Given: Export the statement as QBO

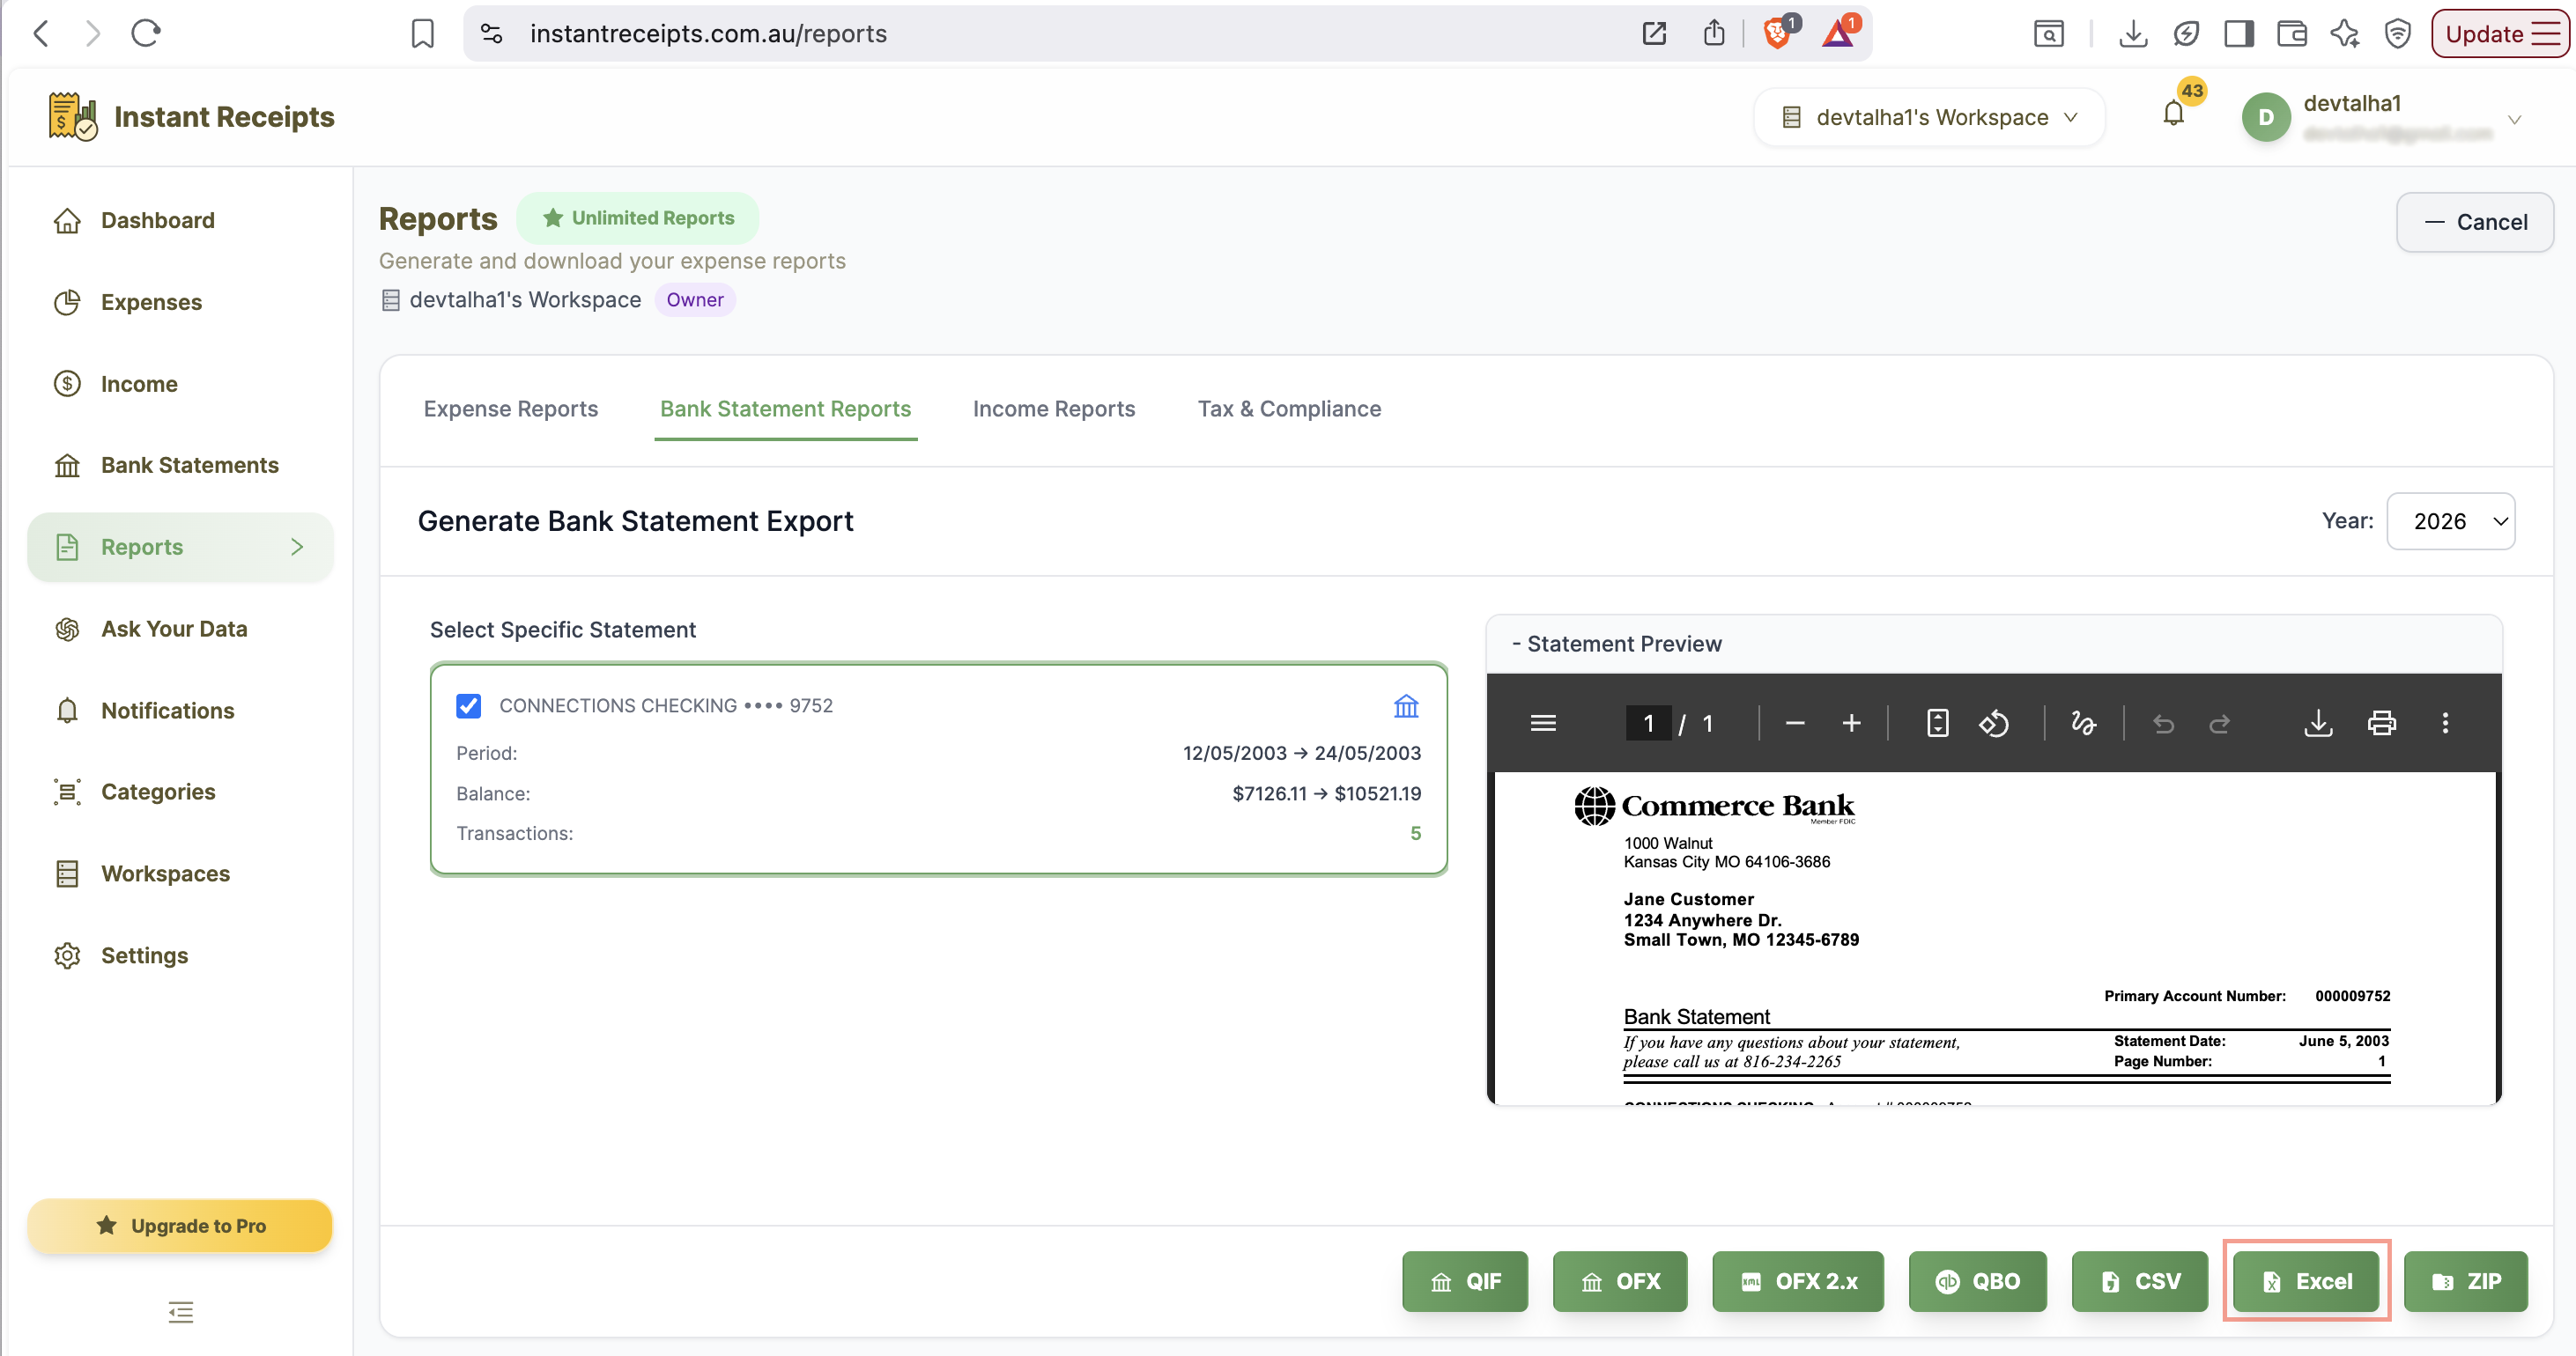Looking at the screenshot, I should 1977,1281.
